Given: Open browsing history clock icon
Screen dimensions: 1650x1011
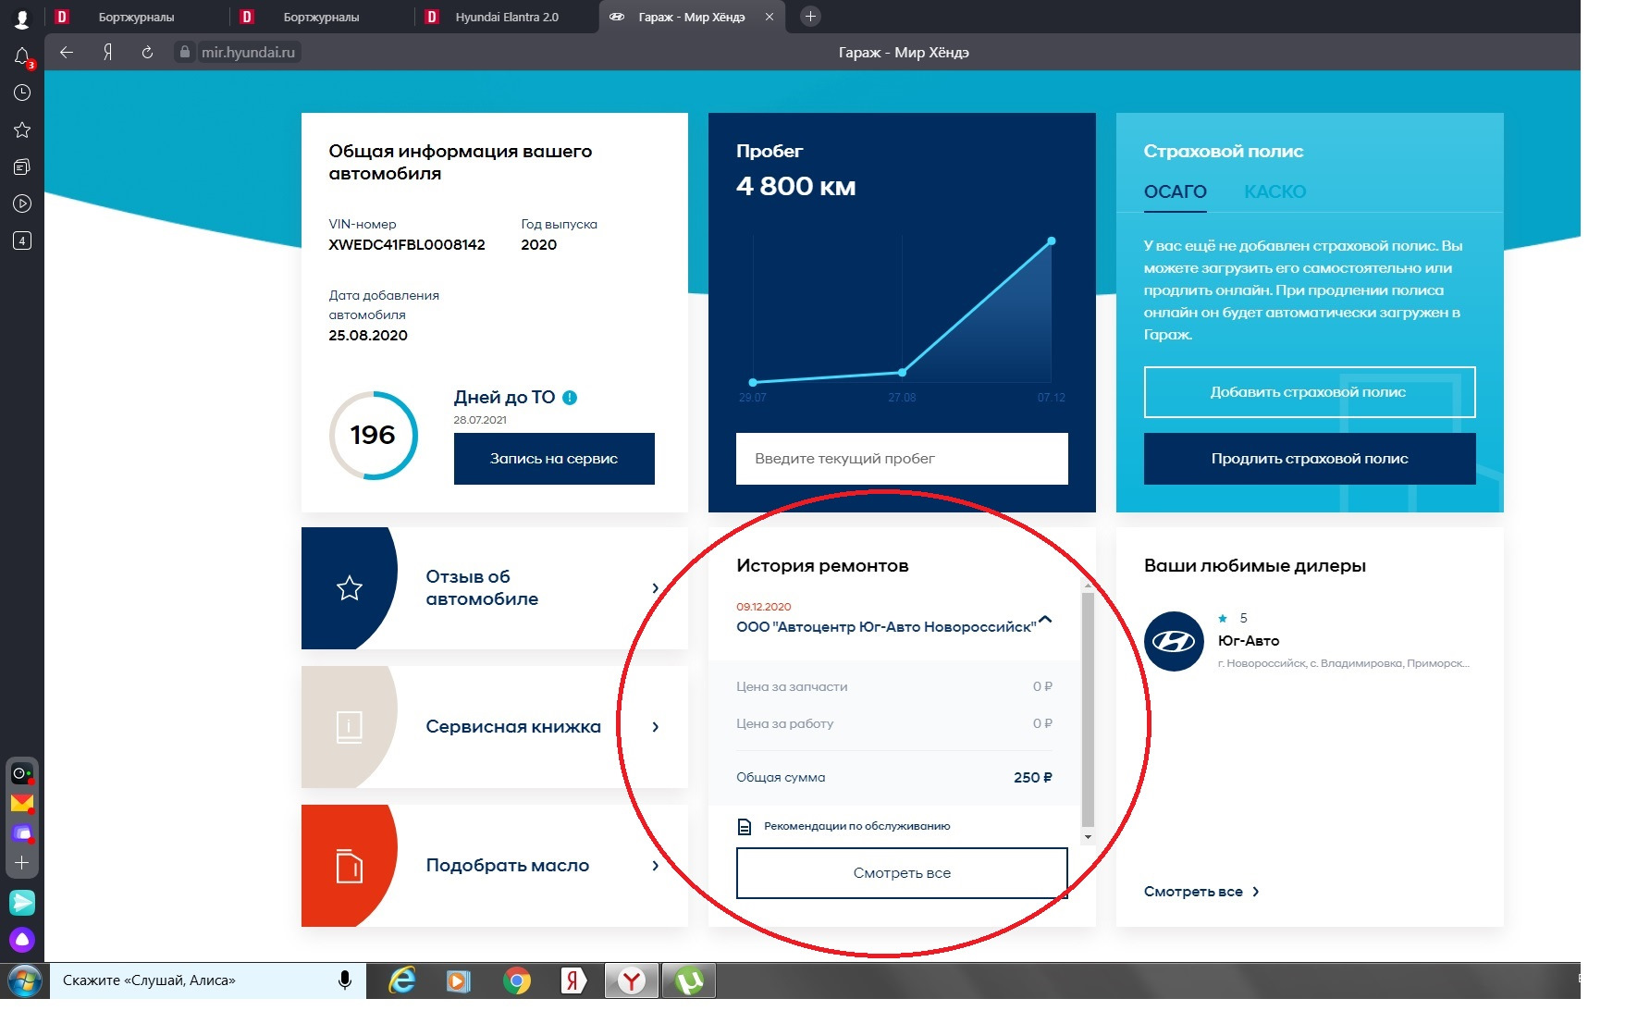Looking at the screenshot, I should click(x=22, y=92).
